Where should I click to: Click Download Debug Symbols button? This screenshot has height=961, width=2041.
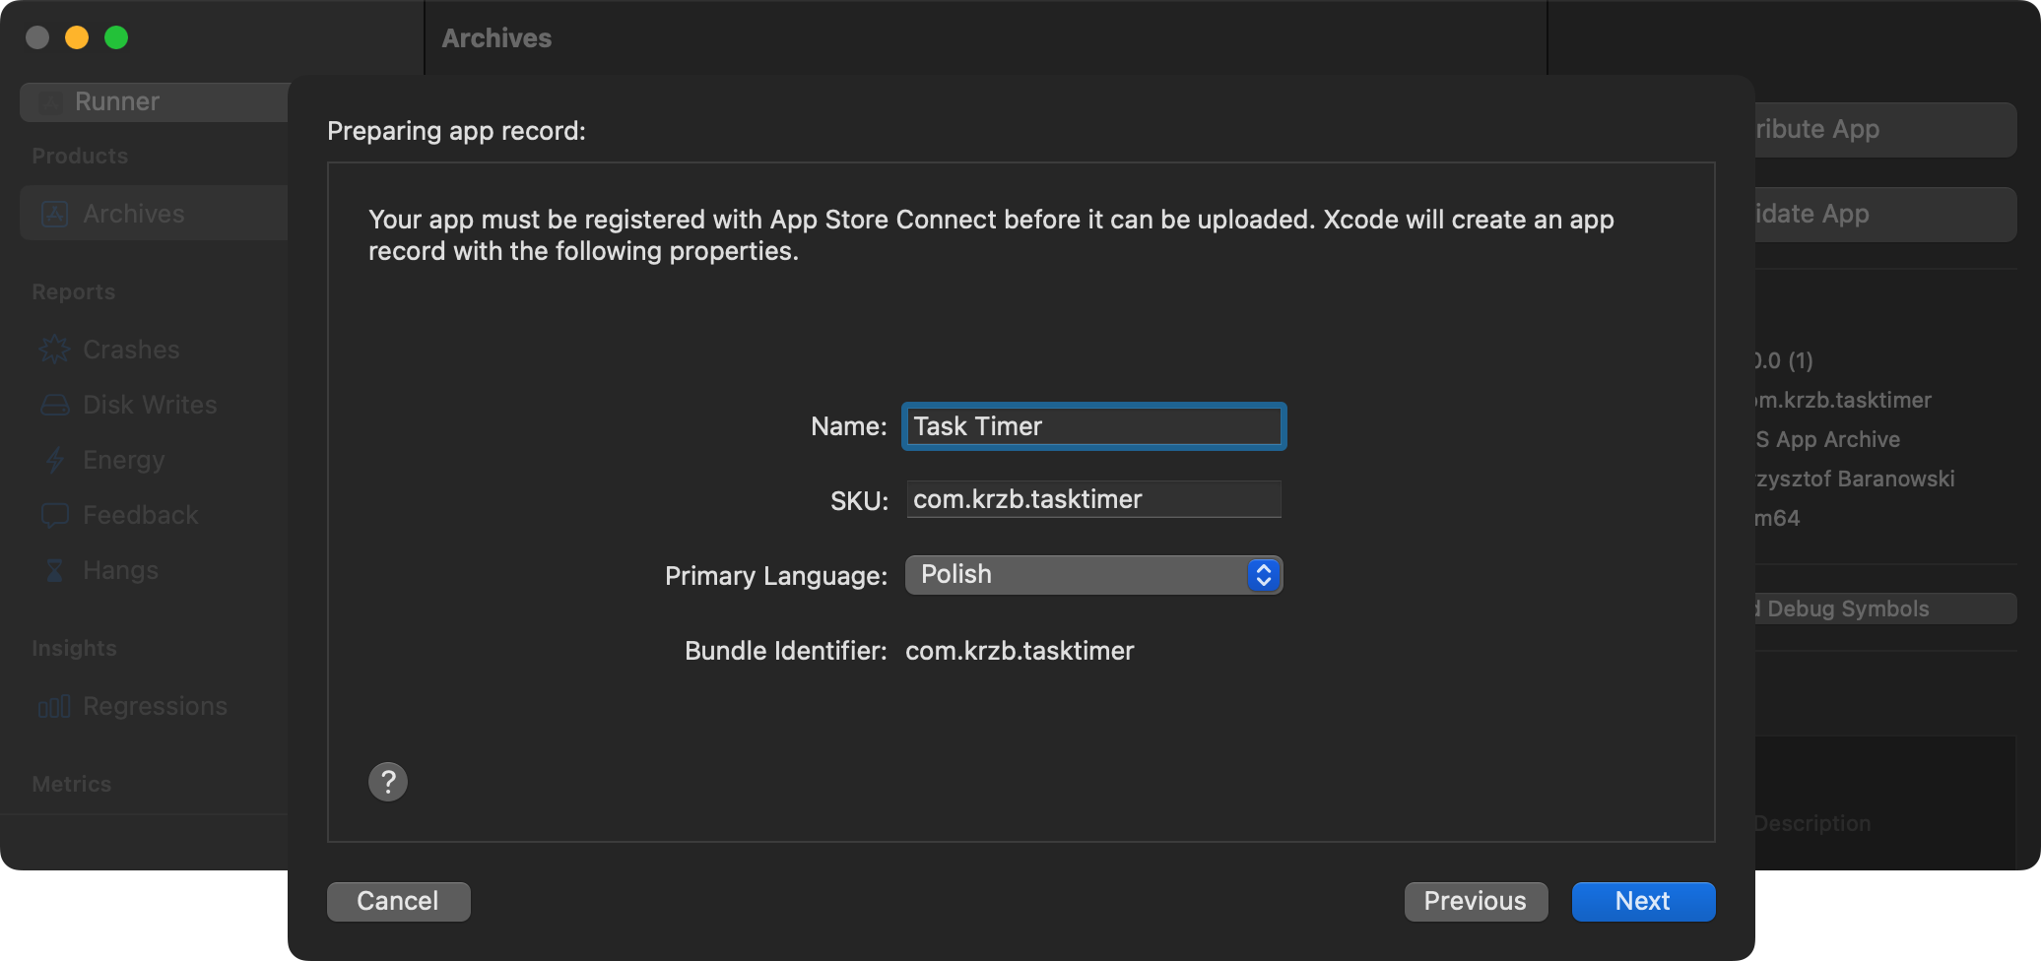[x=1885, y=609]
